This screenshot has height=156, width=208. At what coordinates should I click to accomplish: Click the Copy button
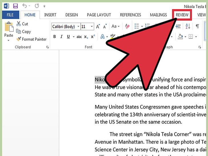coord(23,32)
